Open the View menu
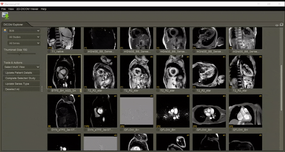This screenshot has height=152, width=285. [11, 9]
